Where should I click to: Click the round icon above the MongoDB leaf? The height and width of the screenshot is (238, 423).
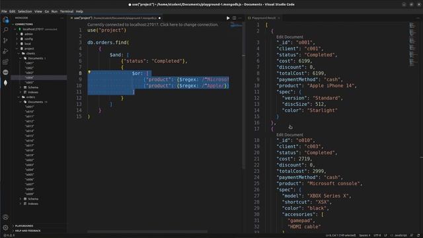click(5, 72)
